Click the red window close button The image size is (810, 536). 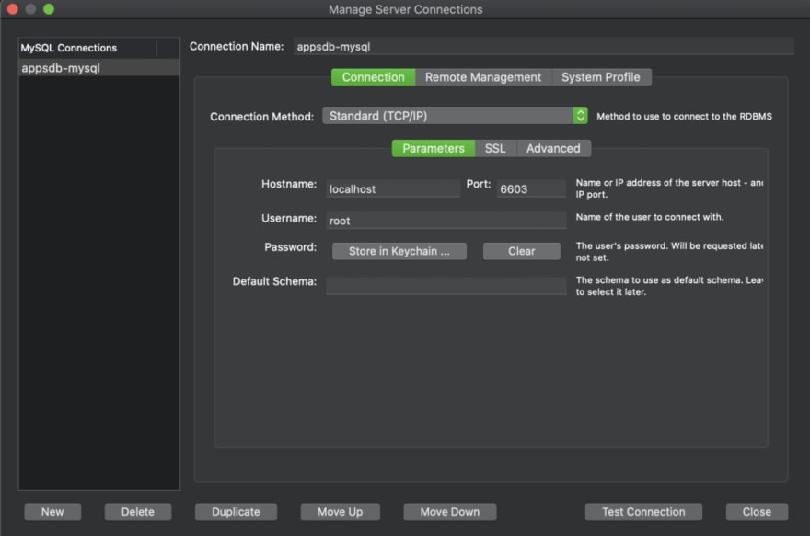pos(13,9)
